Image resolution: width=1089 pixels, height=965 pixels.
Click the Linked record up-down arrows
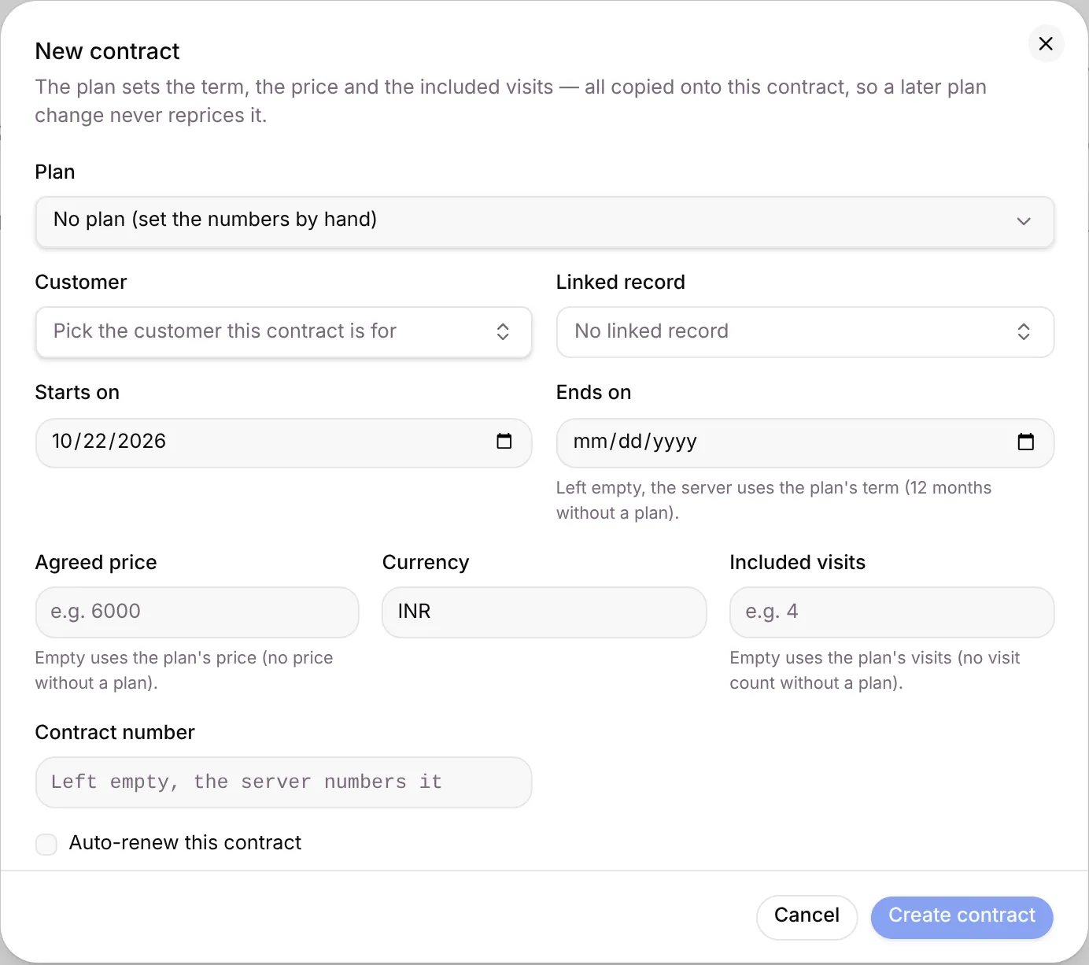click(1024, 332)
